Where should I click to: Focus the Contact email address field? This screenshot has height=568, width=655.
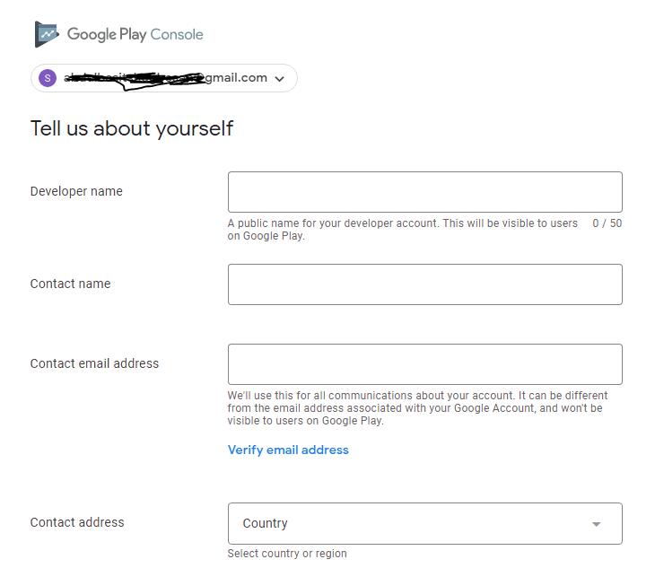pyautogui.click(x=424, y=364)
